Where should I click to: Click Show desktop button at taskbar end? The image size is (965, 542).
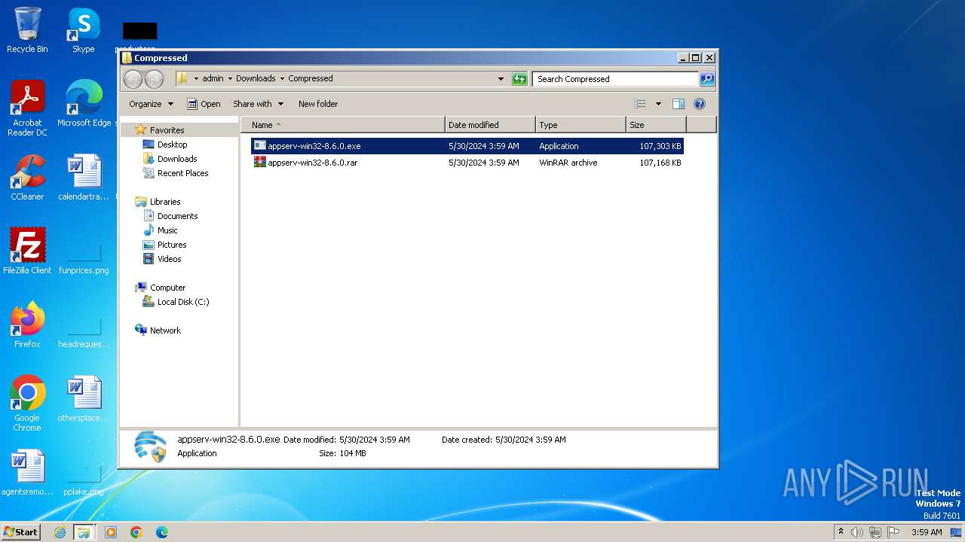click(x=956, y=532)
